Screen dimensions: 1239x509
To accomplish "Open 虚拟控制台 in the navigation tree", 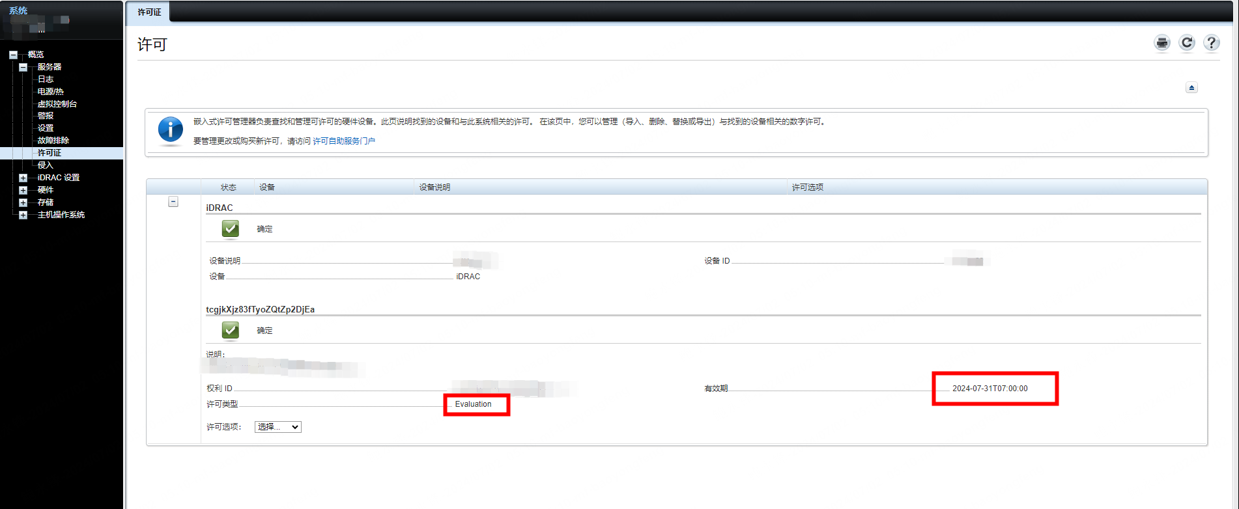I will click(x=57, y=104).
